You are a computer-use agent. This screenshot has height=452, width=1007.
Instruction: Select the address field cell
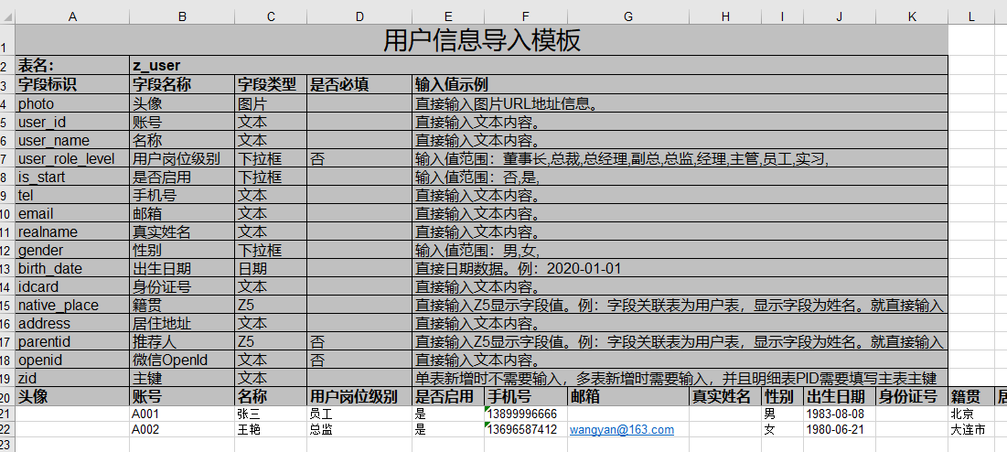tap(72, 324)
